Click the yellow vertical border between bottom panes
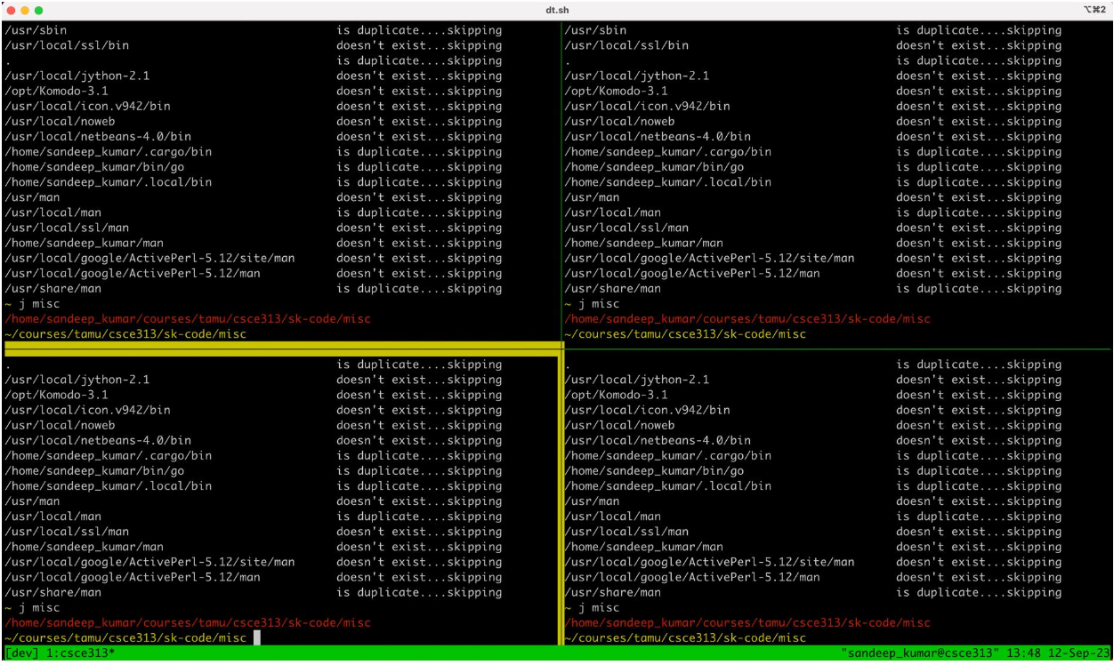 (561, 498)
